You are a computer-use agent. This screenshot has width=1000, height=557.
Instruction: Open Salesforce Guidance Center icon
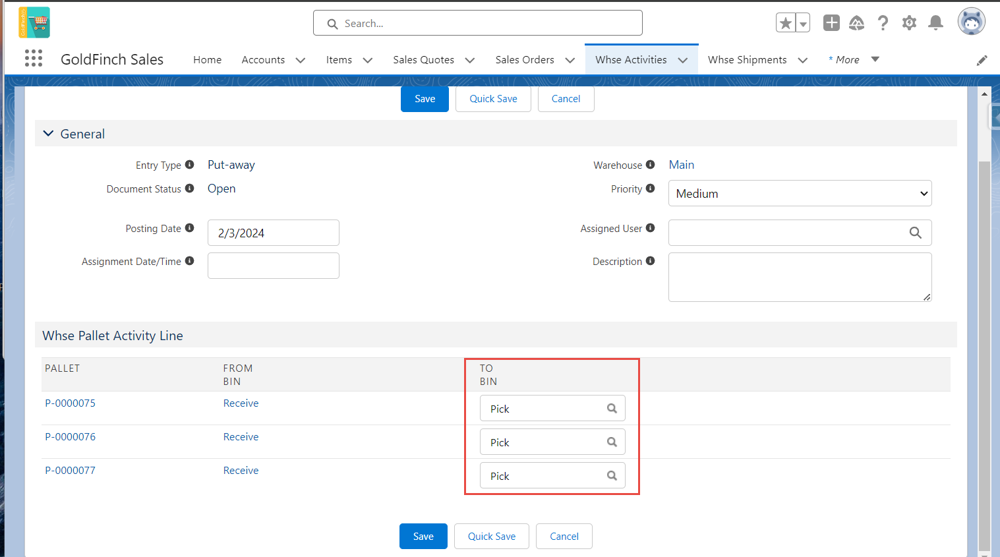point(857,23)
